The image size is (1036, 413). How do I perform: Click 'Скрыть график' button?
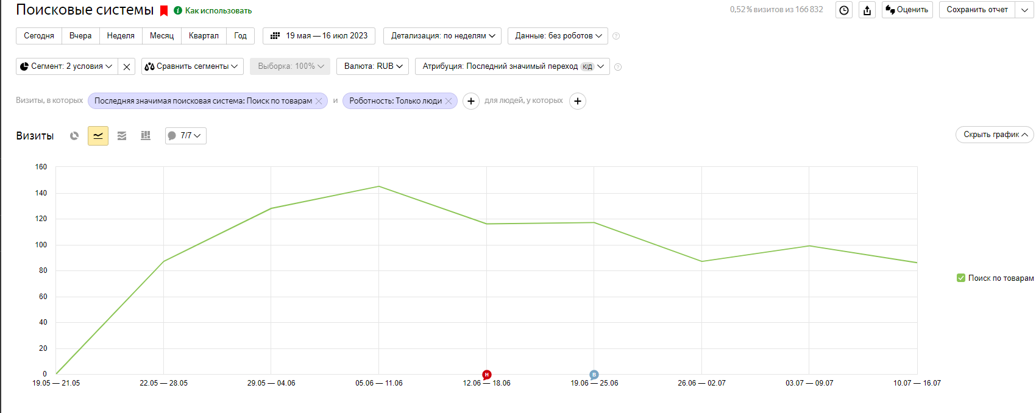point(995,135)
